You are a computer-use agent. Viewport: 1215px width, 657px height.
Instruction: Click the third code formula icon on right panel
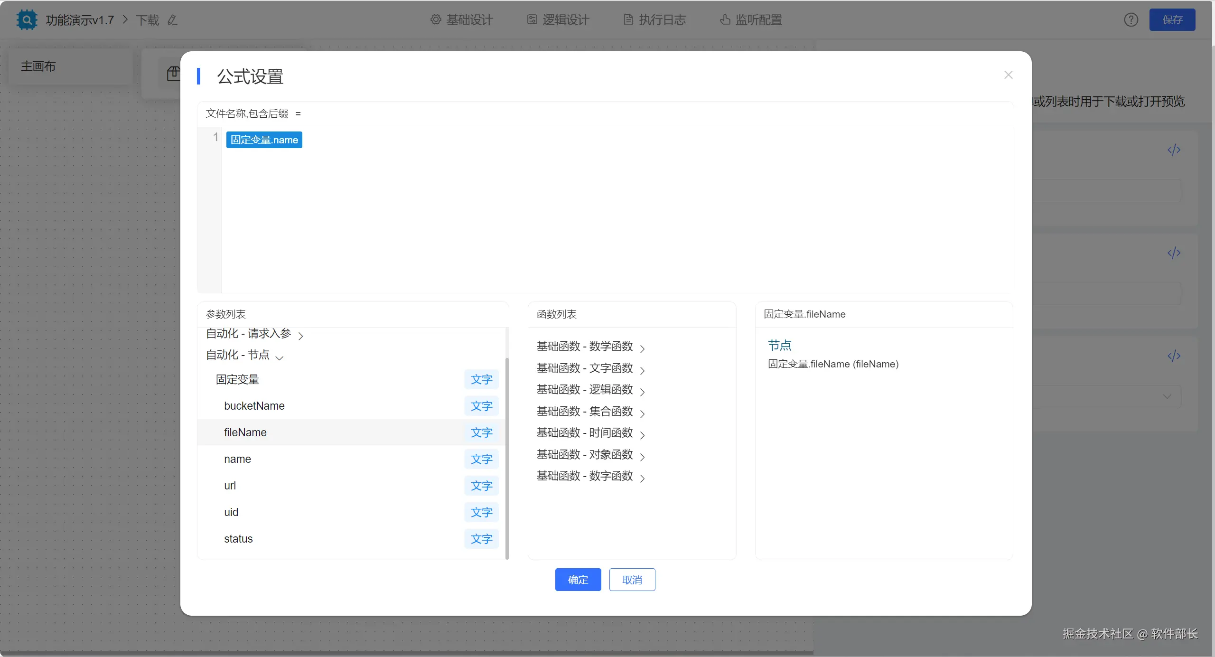[1174, 356]
